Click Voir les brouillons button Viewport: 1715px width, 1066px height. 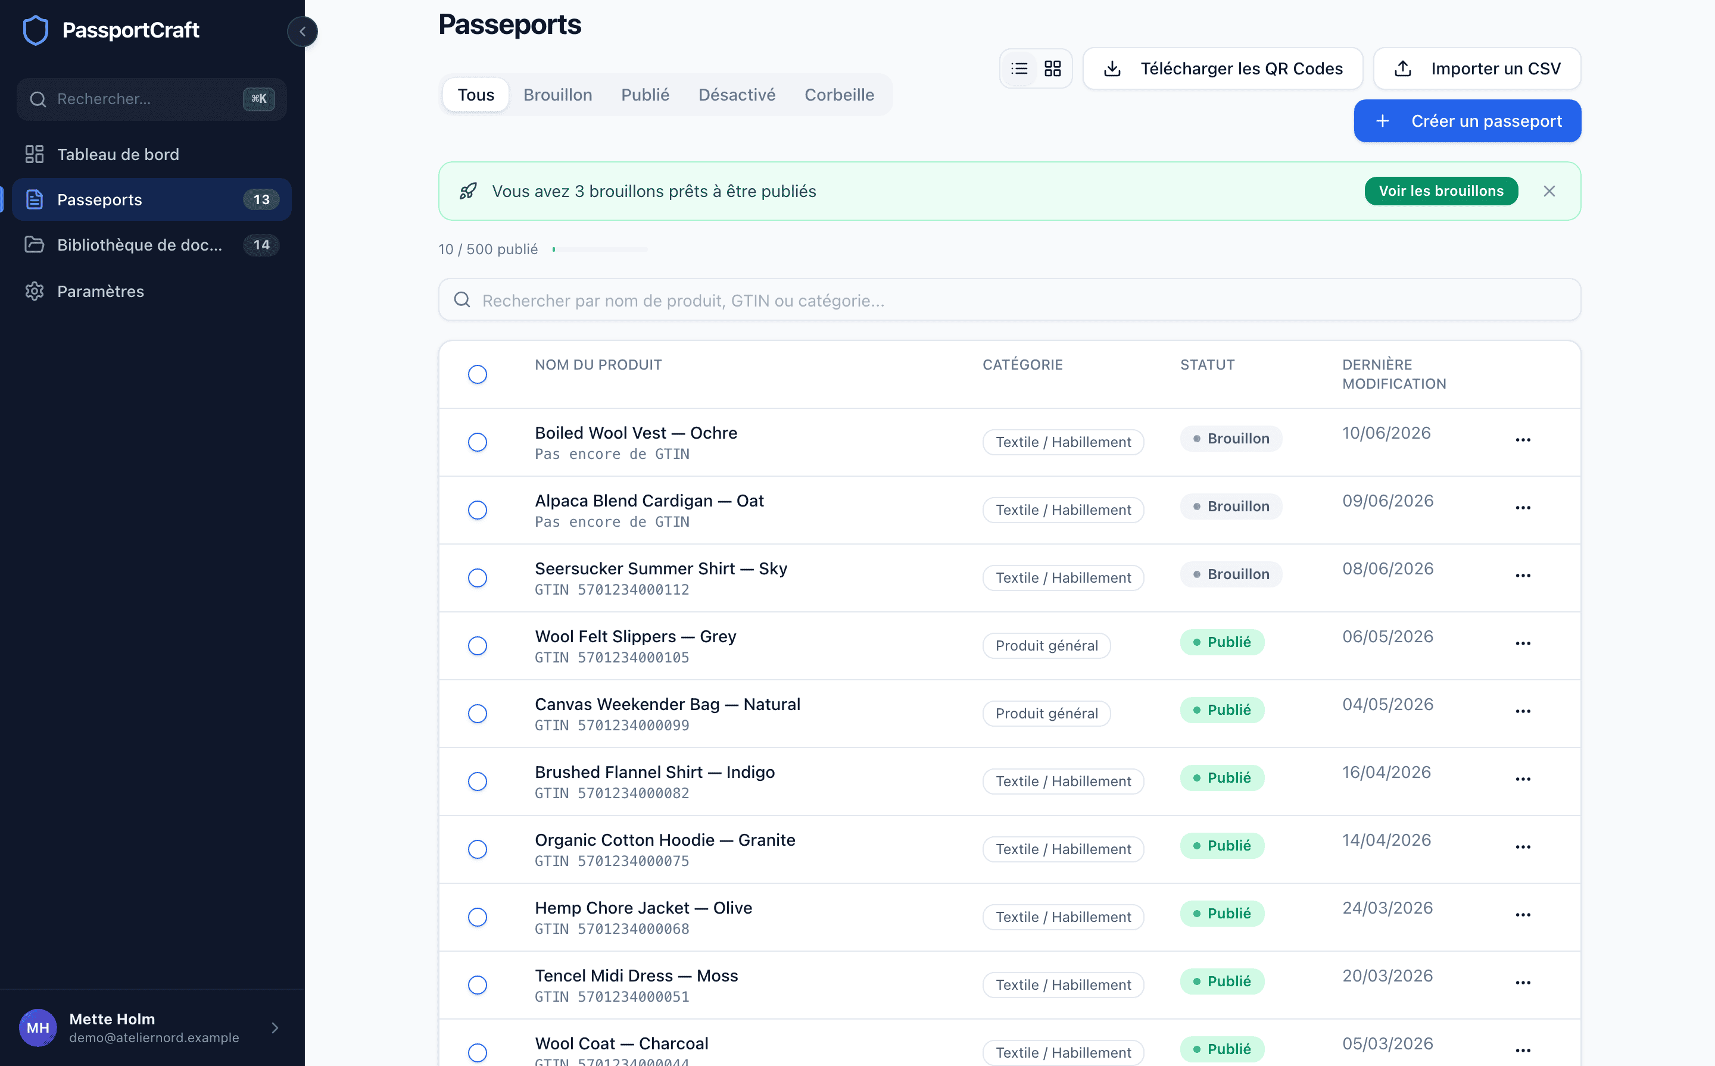[1442, 191]
